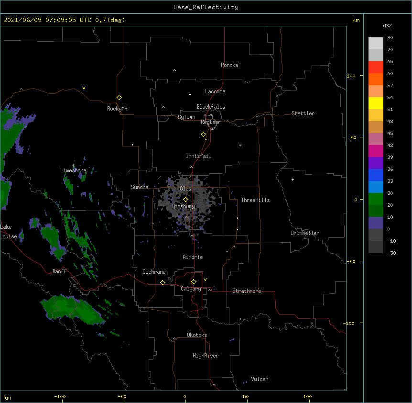This screenshot has width=412, height=403.
Task: Click the Sylvan label
Action: point(186,117)
